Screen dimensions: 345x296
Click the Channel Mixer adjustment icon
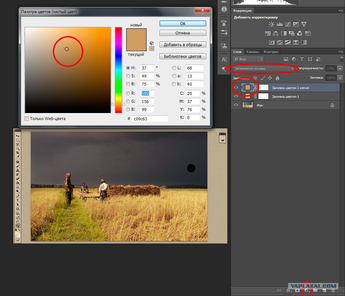pos(300,33)
